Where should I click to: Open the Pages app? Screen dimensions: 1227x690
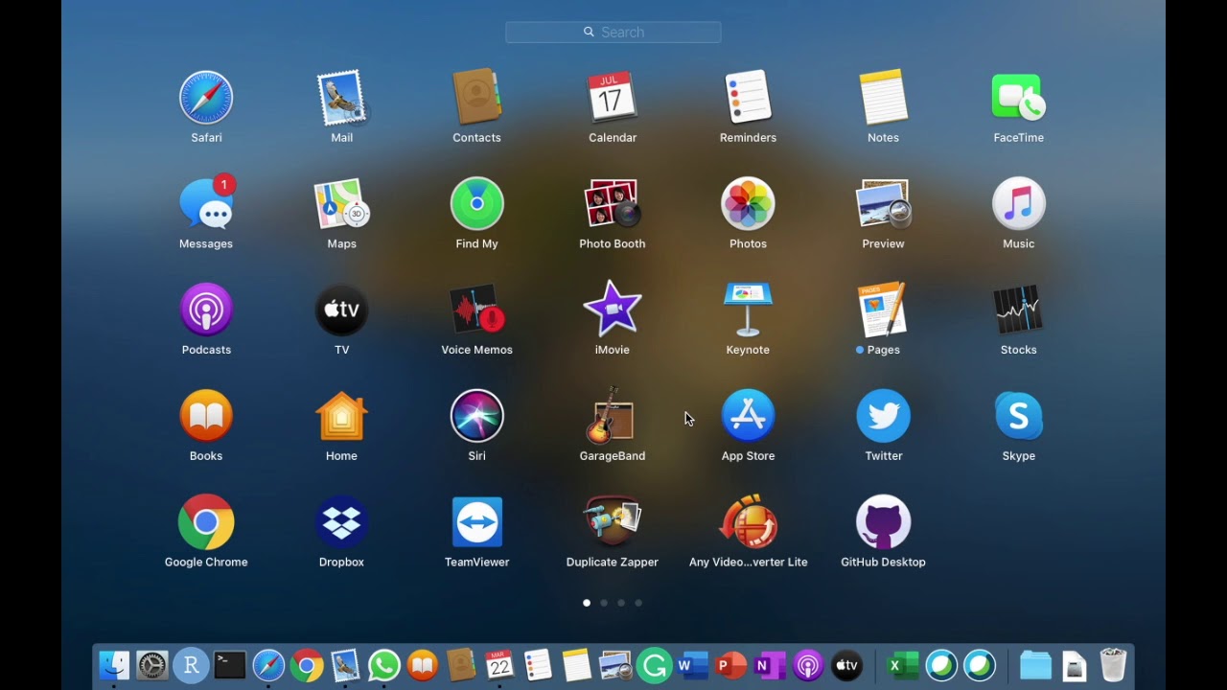[x=883, y=310]
